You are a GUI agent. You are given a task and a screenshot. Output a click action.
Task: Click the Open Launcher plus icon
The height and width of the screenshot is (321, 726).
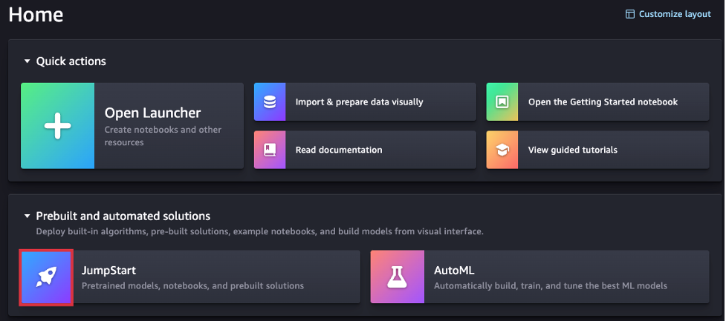tap(57, 125)
